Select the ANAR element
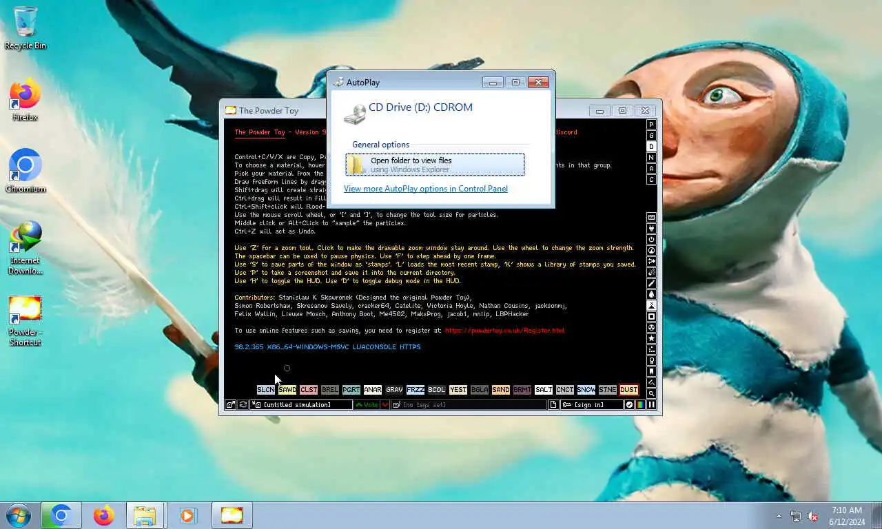This screenshot has height=529, width=882. [x=373, y=390]
